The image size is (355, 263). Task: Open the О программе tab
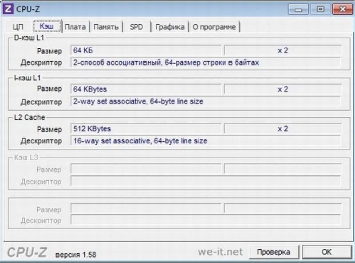(x=214, y=27)
